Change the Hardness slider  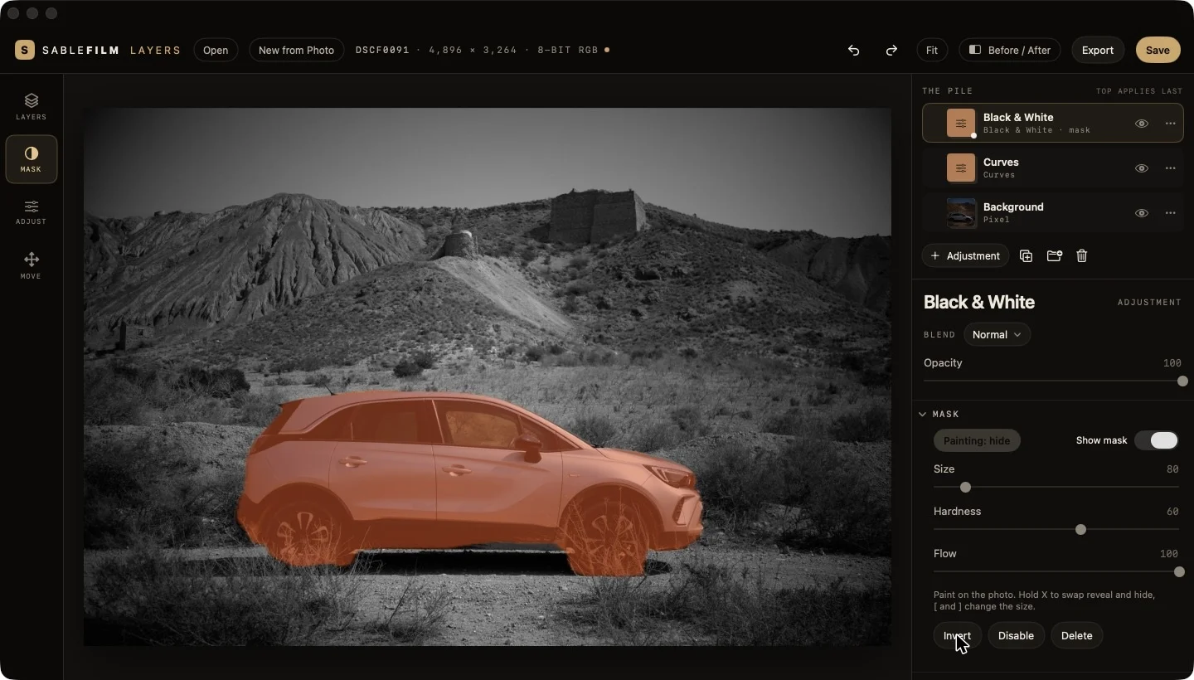coord(1056,529)
